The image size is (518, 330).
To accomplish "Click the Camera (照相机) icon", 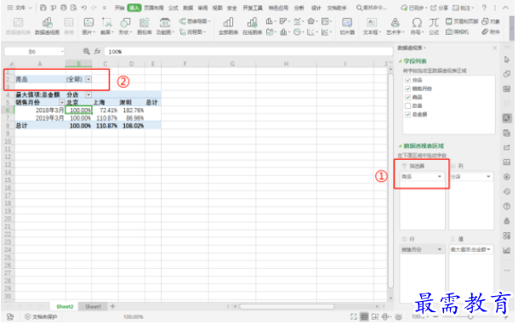I will [458, 31].
